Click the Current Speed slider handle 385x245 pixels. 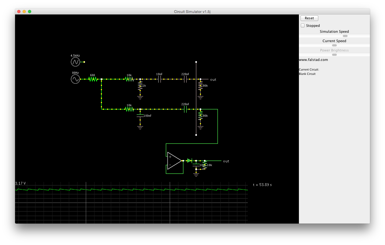[x=334, y=45]
